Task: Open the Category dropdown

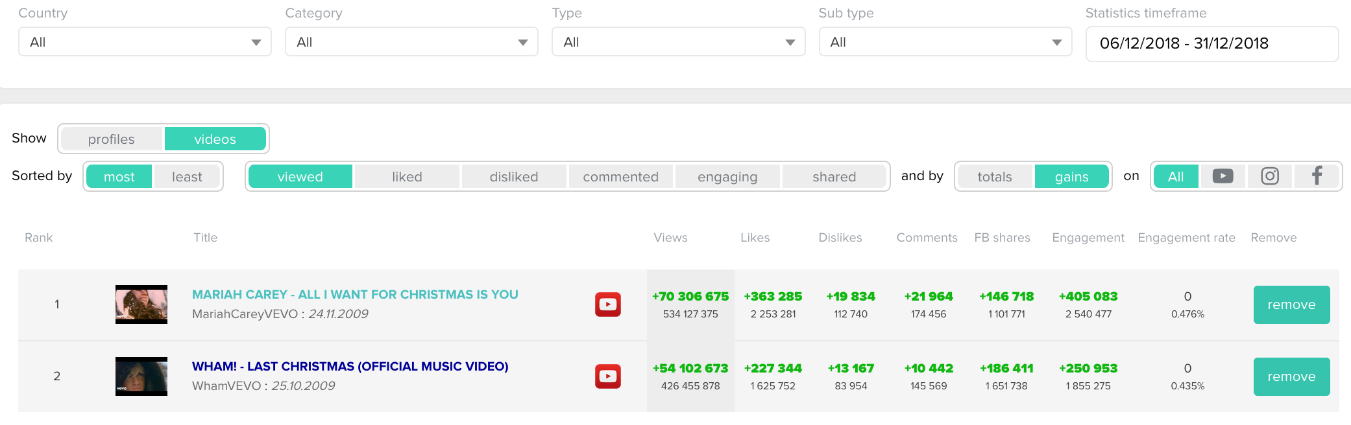Action: (411, 42)
